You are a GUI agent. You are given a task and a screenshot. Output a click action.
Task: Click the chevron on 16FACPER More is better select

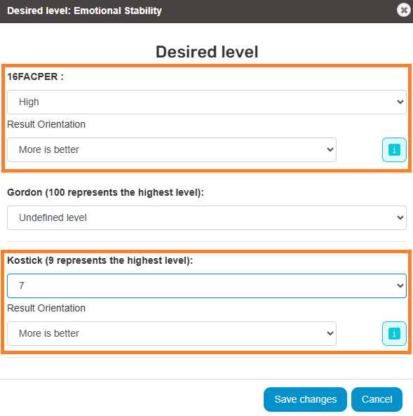coord(330,149)
